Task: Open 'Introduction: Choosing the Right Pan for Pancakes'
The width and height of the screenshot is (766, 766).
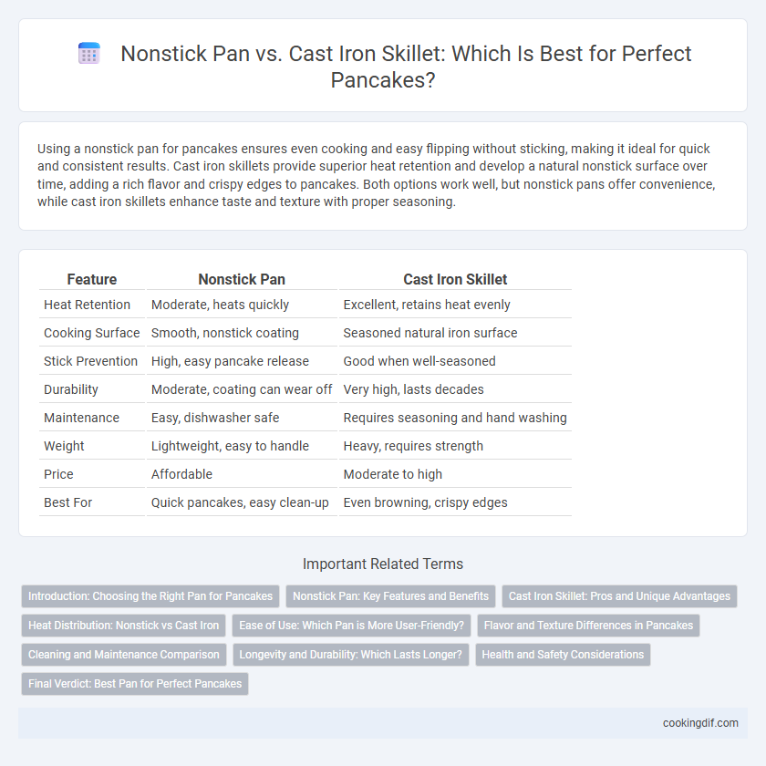Action: tap(150, 596)
